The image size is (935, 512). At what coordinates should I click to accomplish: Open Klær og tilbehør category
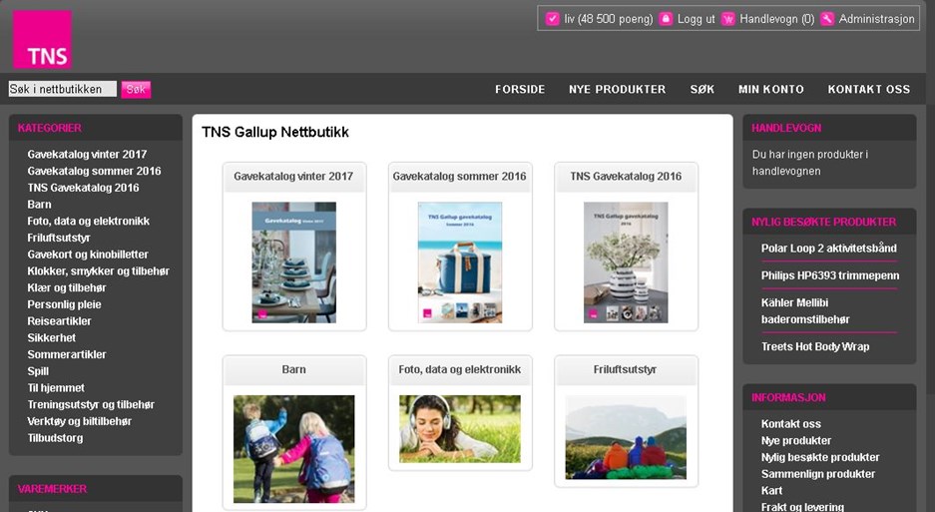[67, 287]
